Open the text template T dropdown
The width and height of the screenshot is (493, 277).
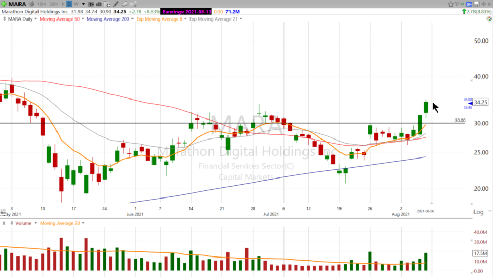(x=91, y=4)
